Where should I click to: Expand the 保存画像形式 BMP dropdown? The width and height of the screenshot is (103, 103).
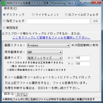[x=45, y=52]
